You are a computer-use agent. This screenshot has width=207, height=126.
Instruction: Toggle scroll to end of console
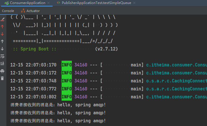3,63
